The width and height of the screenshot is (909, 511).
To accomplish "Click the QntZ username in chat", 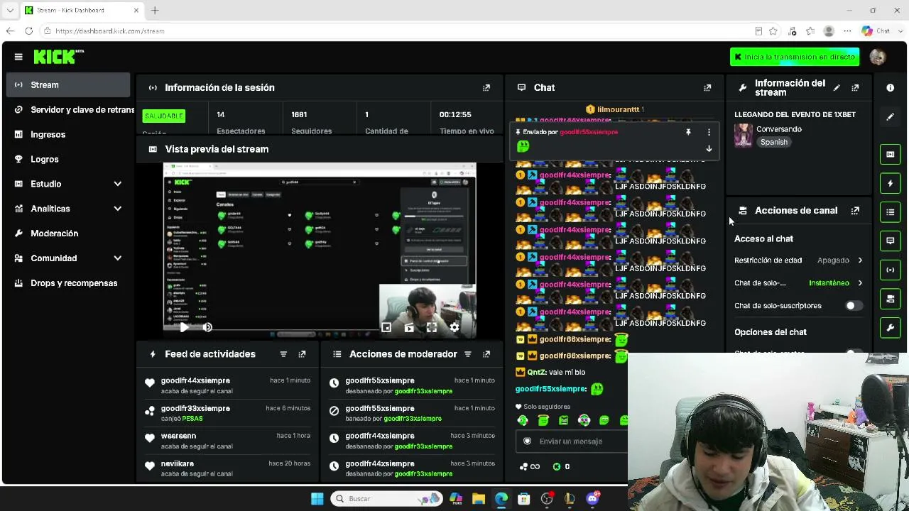I will pyautogui.click(x=536, y=373).
